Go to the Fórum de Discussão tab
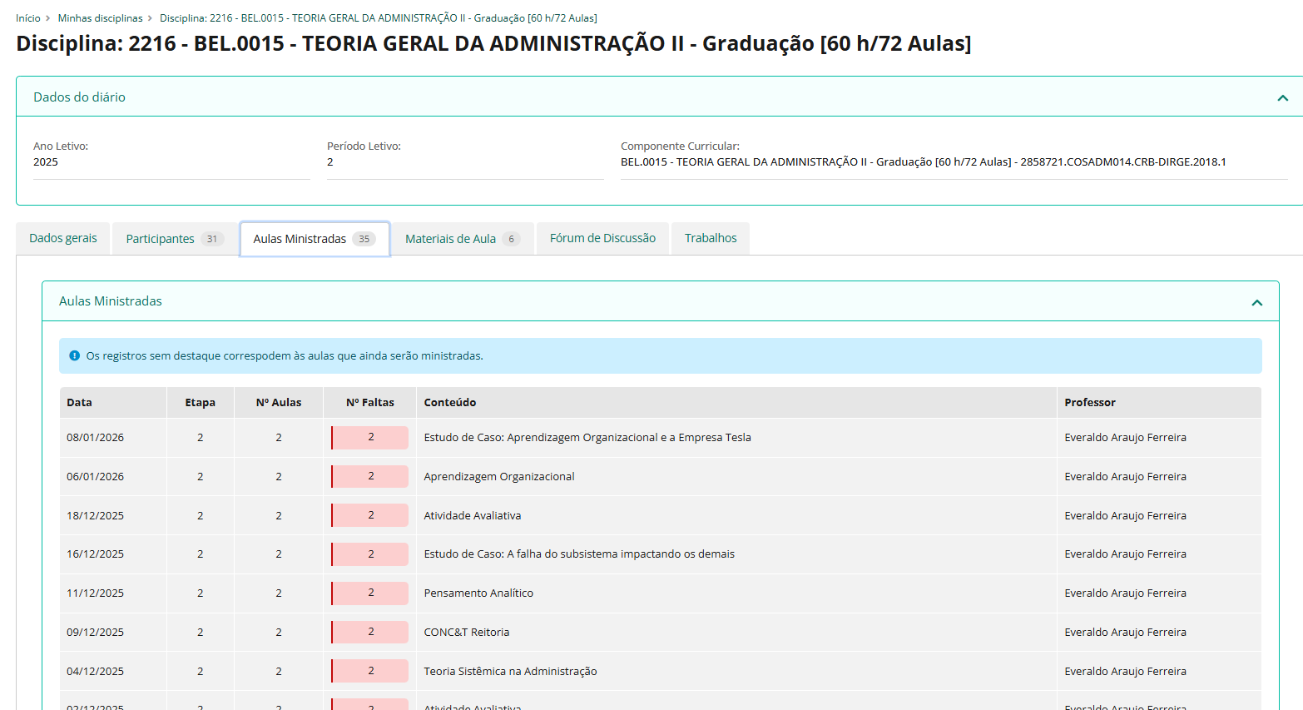The image size is (1303, 710). point(602,239)
